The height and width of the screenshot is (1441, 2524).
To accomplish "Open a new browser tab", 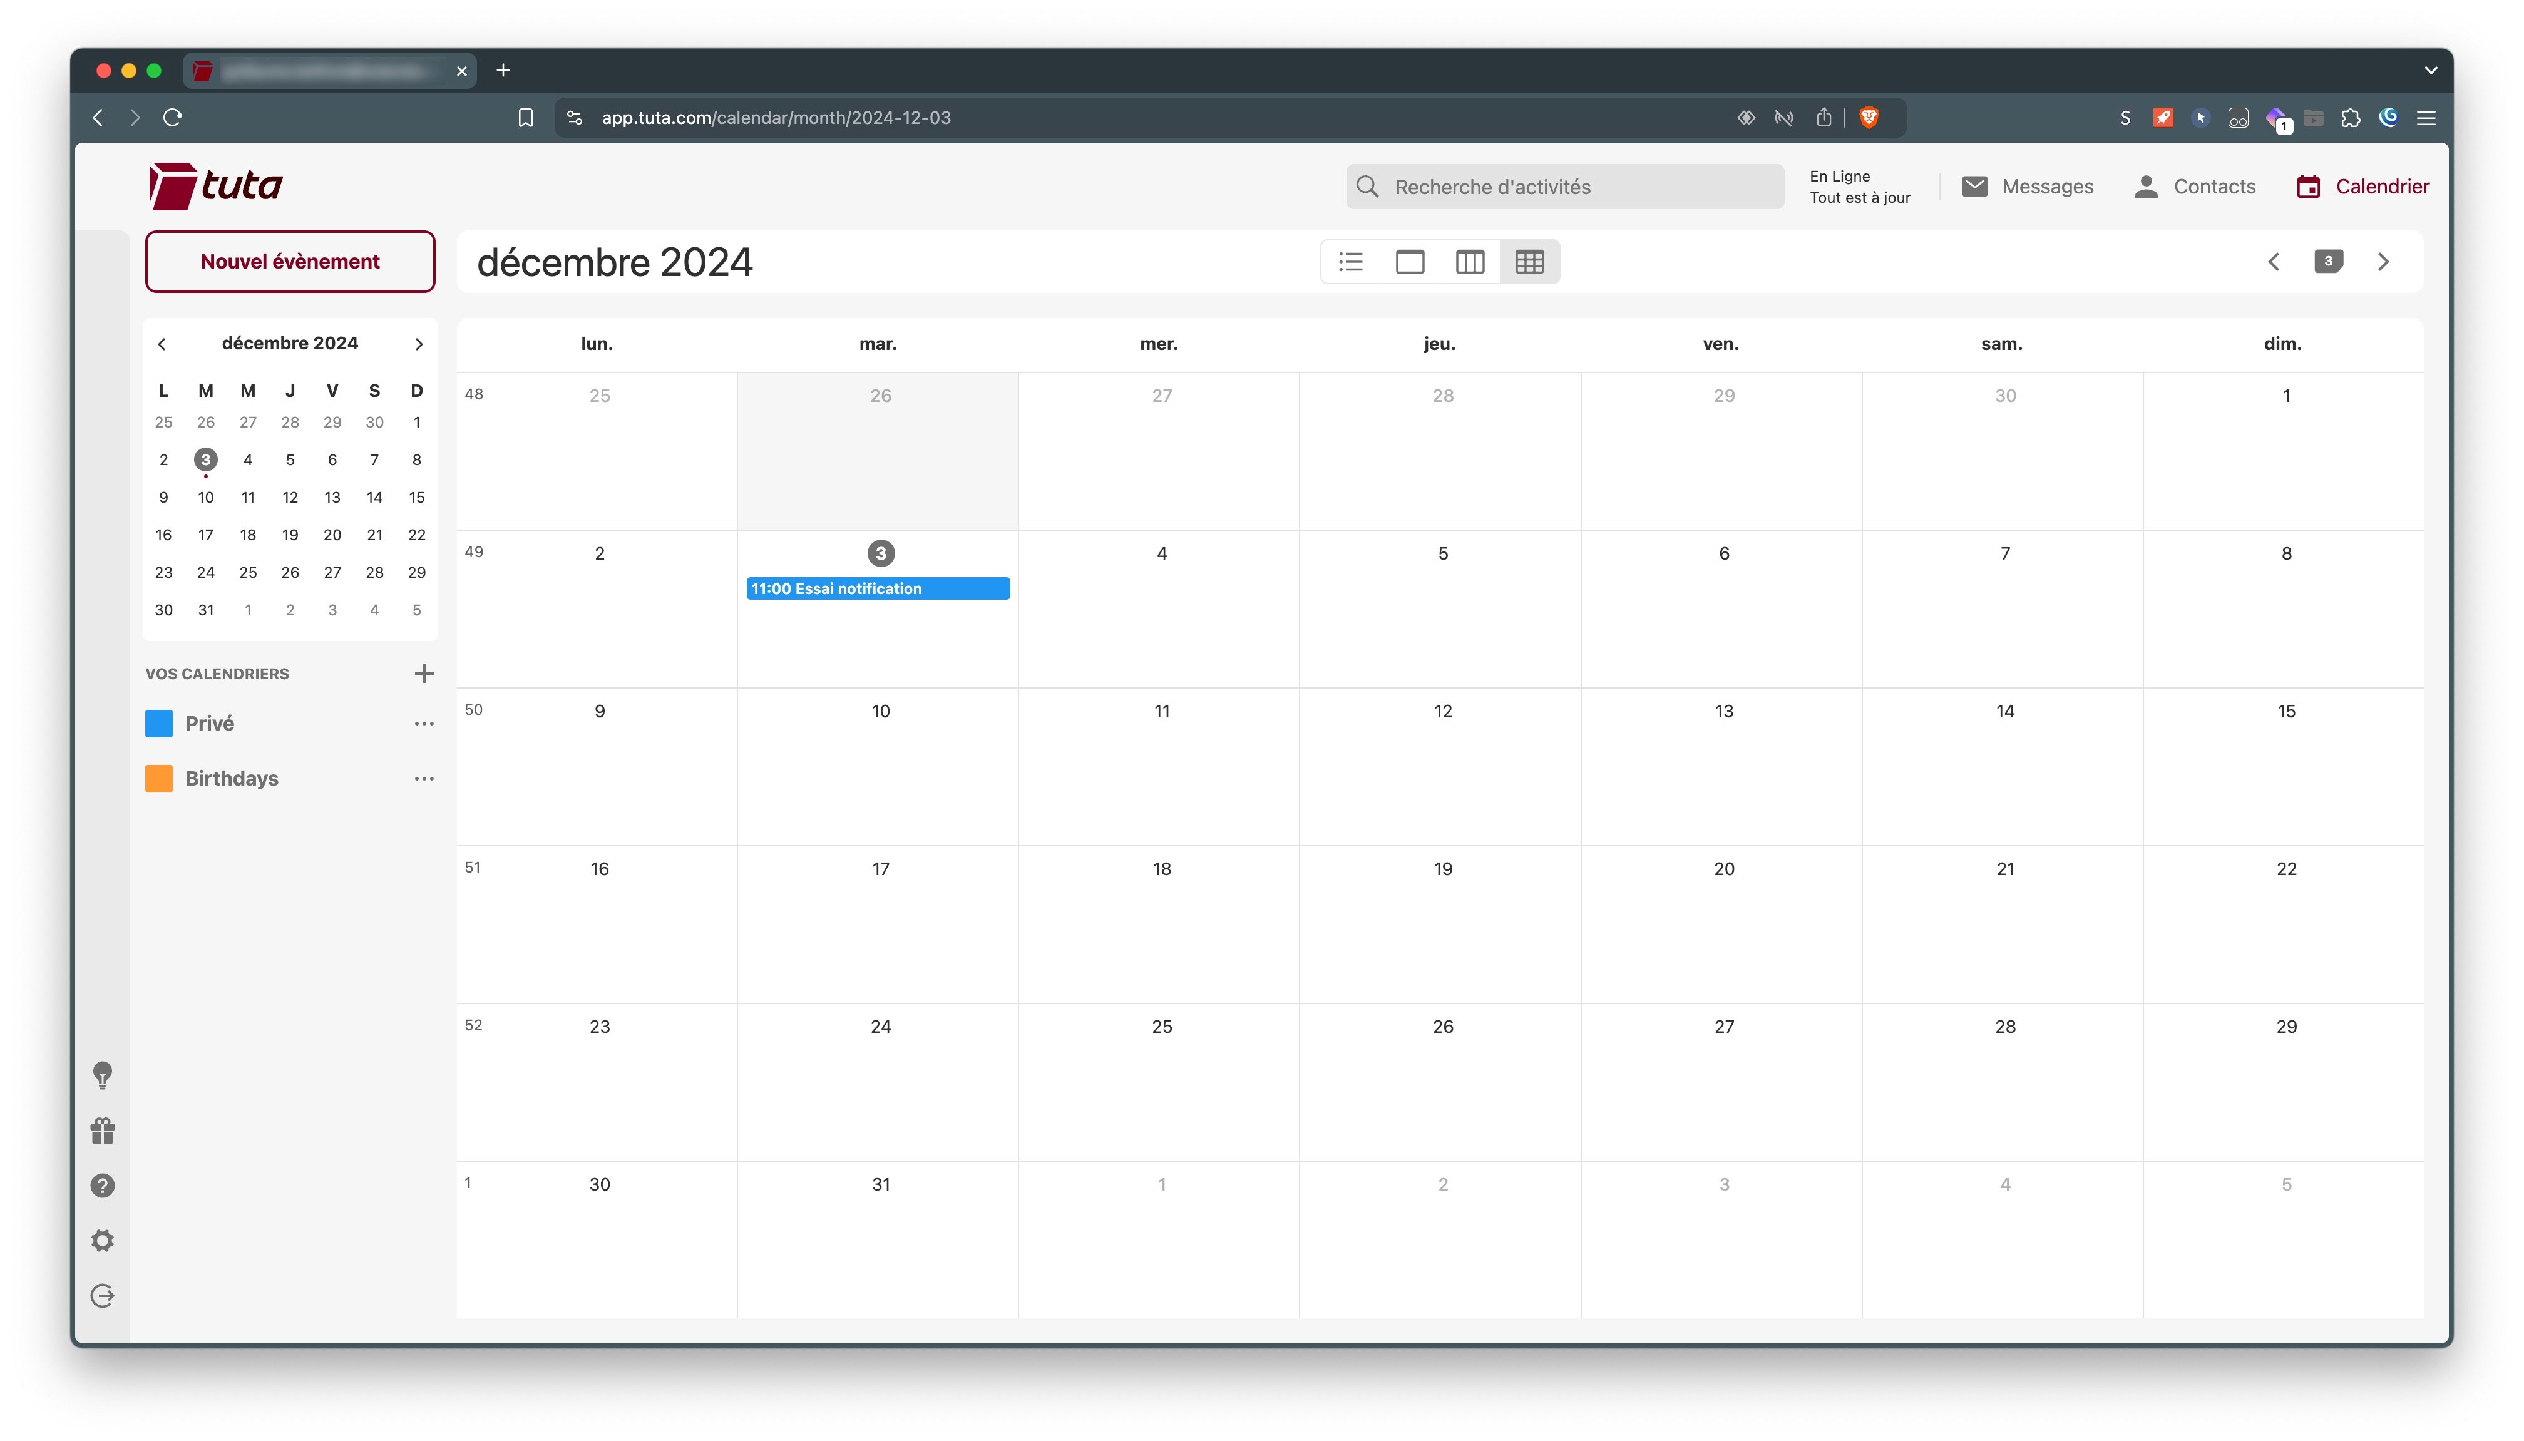I will pos(504,70).
